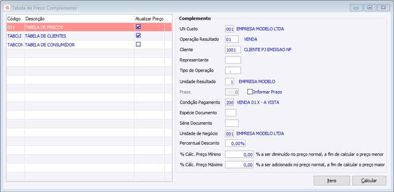Select the TABELA DE CLIENTES row
This screenshot has width=394, height=192.
[89, 36]
